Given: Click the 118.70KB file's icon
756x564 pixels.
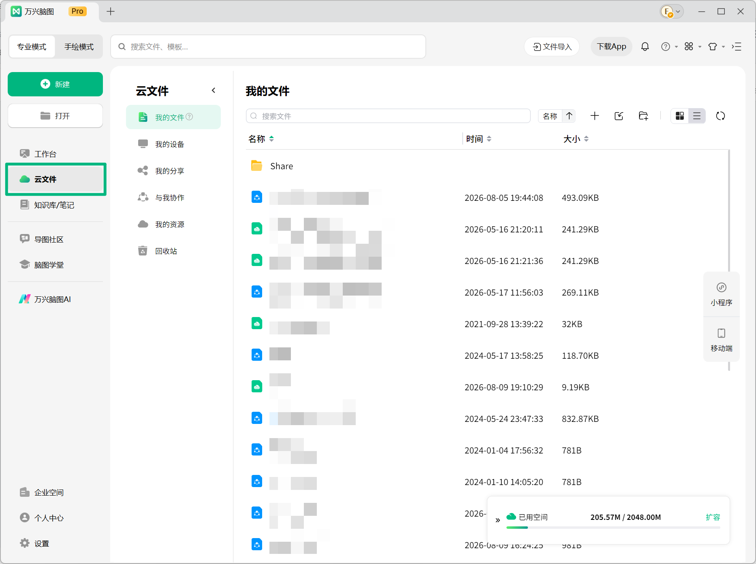Looking at the screenshot, I should coord(257,355).
